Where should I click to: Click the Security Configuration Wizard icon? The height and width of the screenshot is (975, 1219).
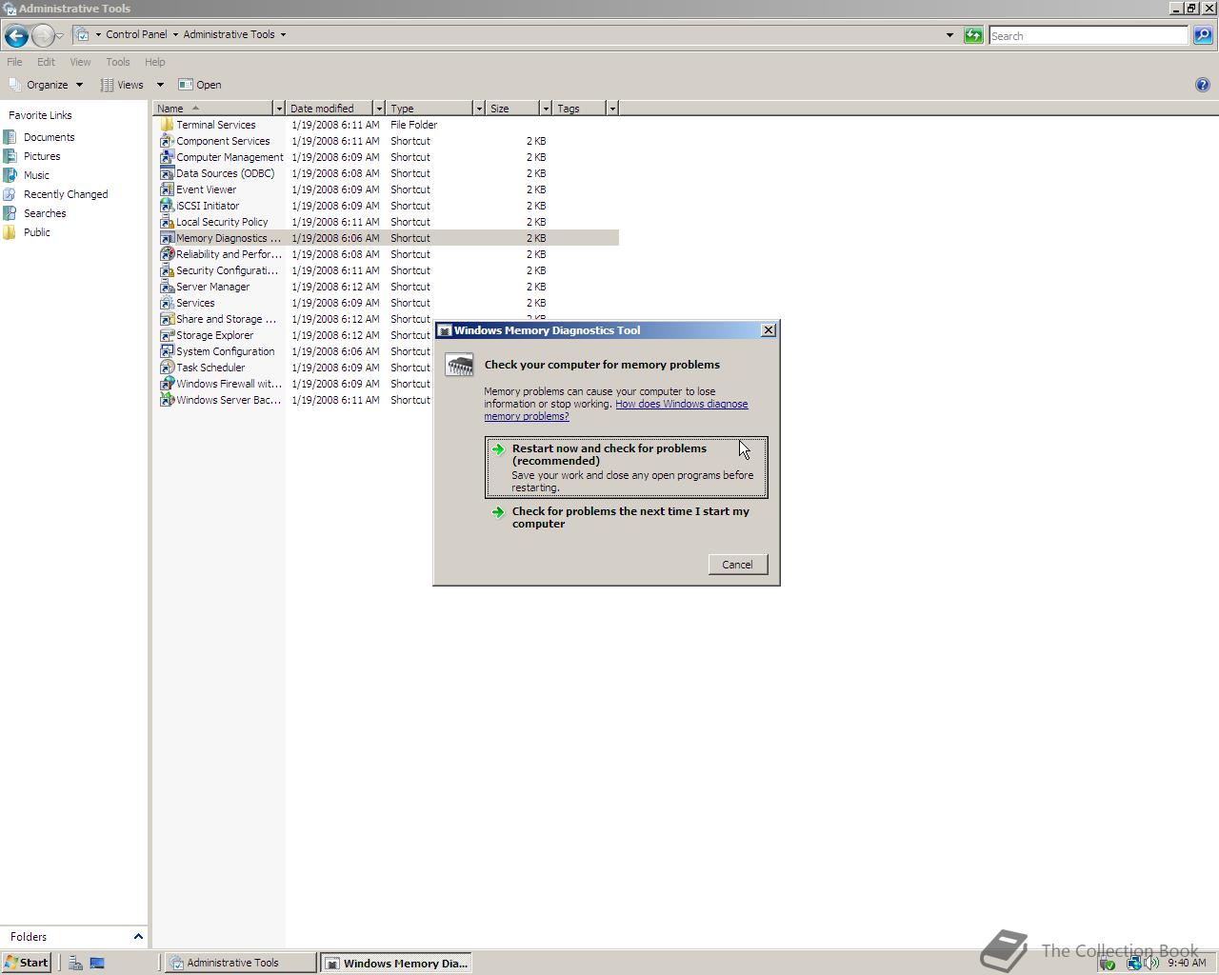pos(167,270)
